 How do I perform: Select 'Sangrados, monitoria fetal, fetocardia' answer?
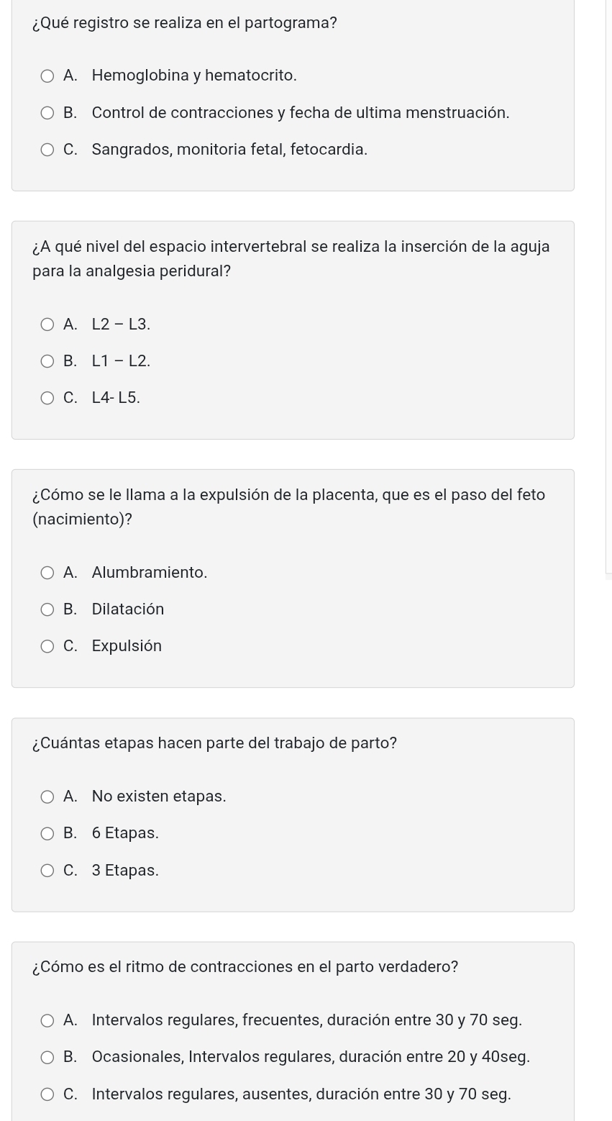point(47,150)
